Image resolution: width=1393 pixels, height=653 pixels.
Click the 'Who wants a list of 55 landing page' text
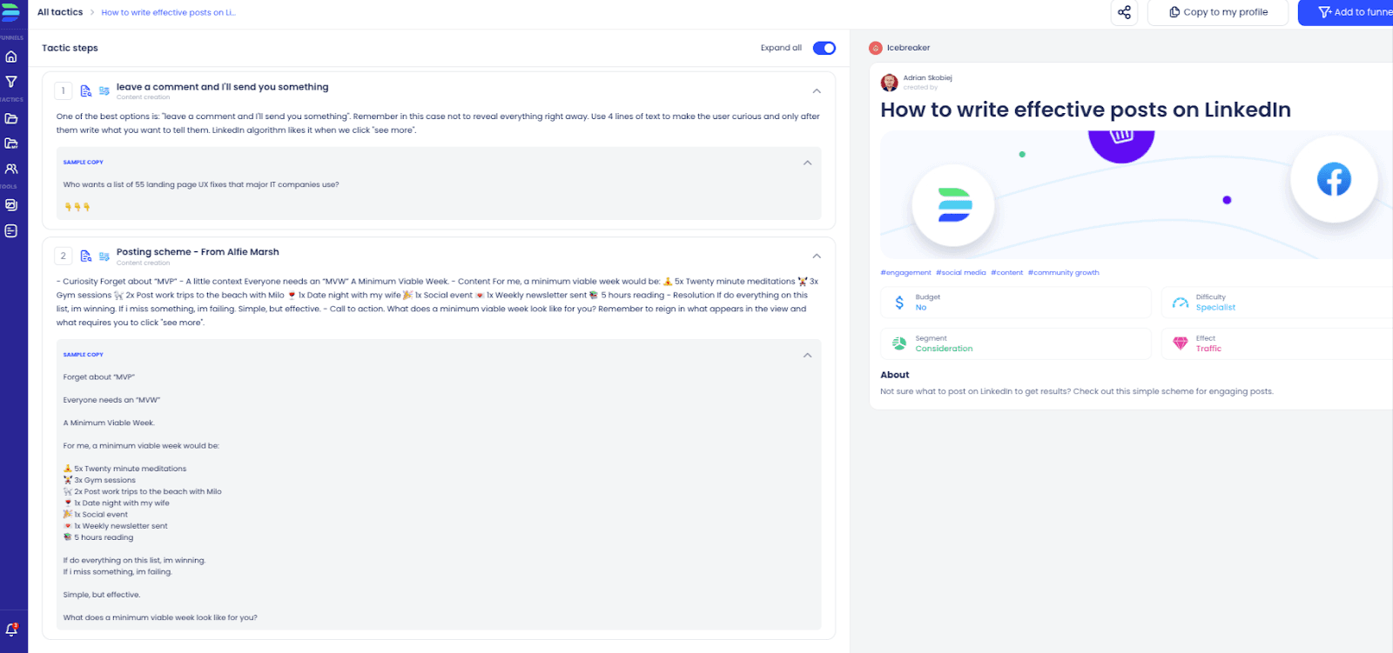pyautogui.click(x=200, y=184)
